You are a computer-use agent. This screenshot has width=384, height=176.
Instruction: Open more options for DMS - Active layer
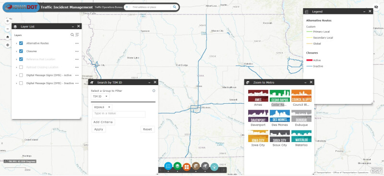coord(77,75)
